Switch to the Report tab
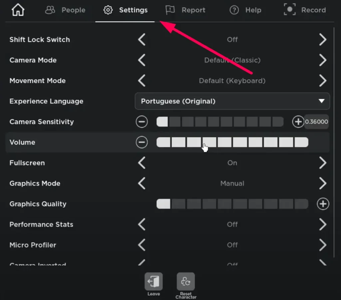The width and height of the screenshot is (341, 300). point(186,10)
